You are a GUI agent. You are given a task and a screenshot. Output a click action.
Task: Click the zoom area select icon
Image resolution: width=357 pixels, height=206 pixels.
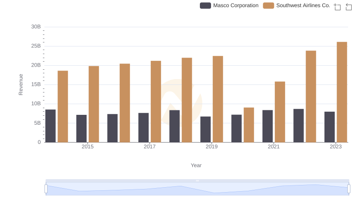pyautogui.click(x=337, y=7)
